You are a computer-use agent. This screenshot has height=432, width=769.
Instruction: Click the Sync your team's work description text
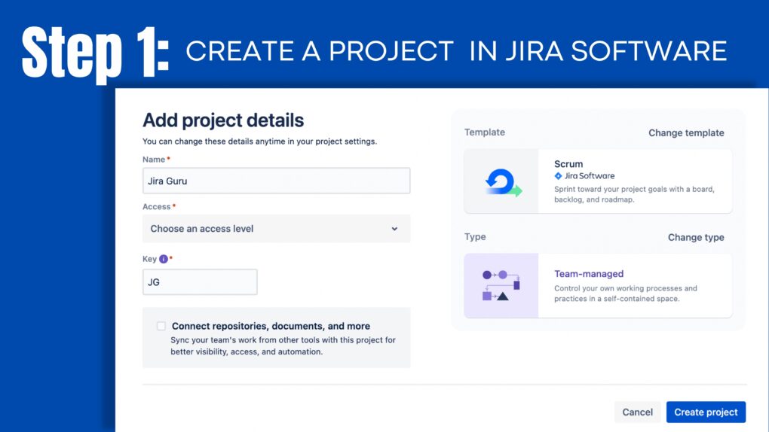(x=283, y=345)
